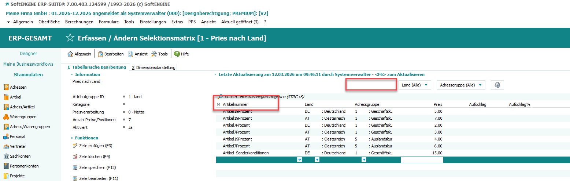Click the Suche search field
Image resolution: width=570 pixels, height=181 pixels.
tap(272, 97)
